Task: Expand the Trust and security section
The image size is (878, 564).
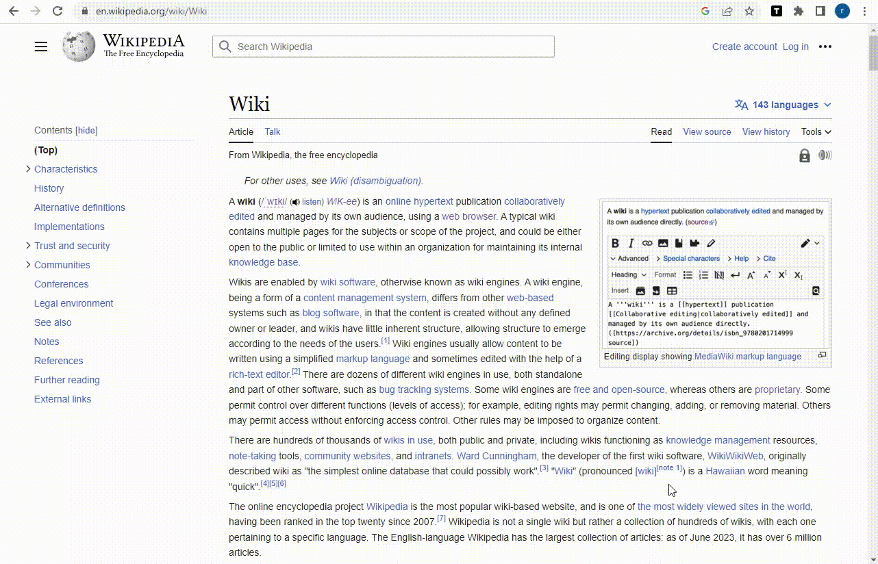Action: pyautogui.click(x=28, y=245)
